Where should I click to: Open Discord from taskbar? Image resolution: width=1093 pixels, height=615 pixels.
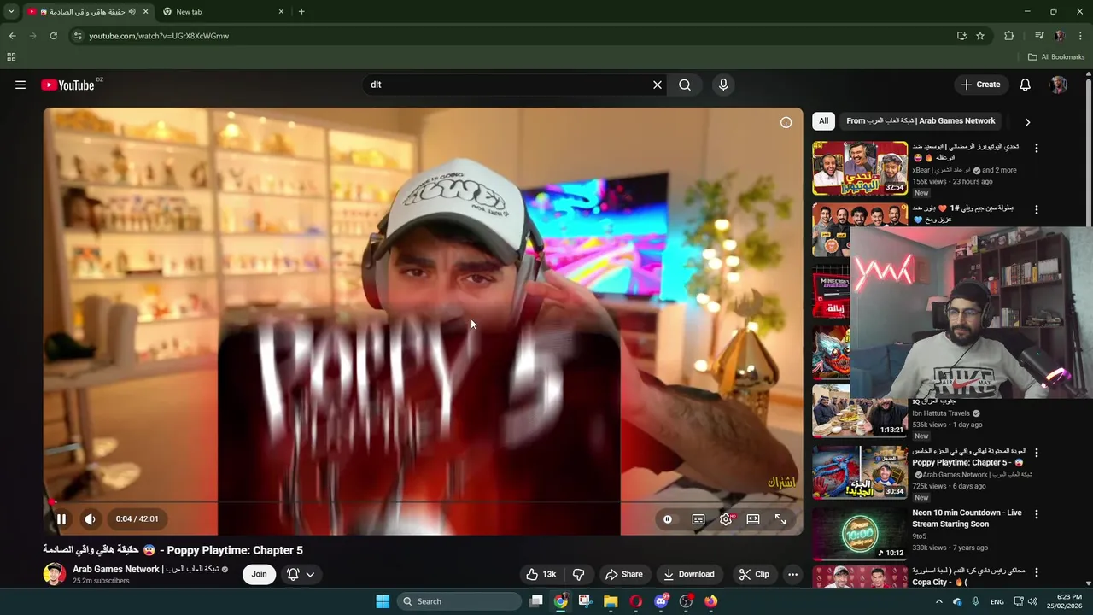coord(661,601)
